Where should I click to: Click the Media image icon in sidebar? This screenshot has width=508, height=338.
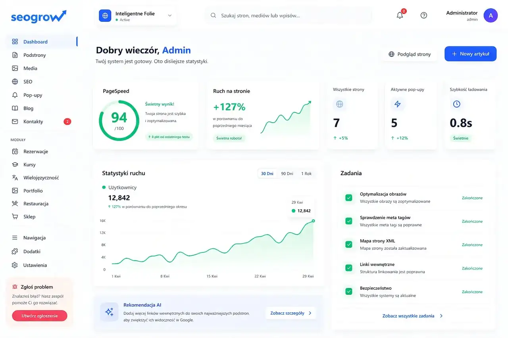(15, 68)
